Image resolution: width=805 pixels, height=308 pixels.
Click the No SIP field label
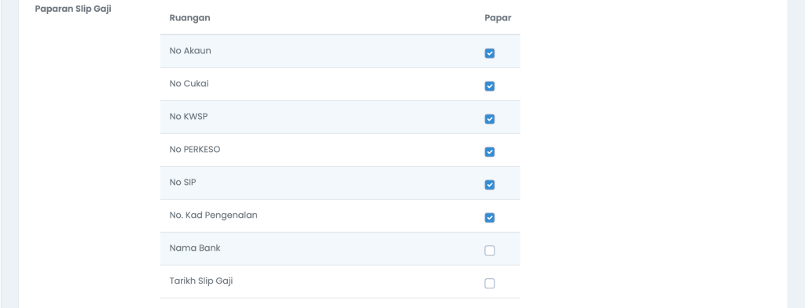(182, 182)
